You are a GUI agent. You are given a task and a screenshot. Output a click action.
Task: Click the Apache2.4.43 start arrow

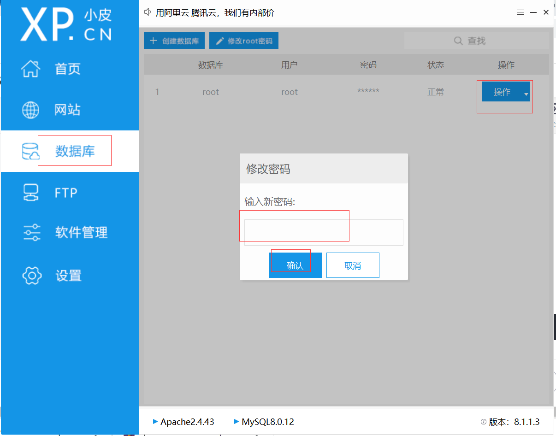click(x=156, y=422)
